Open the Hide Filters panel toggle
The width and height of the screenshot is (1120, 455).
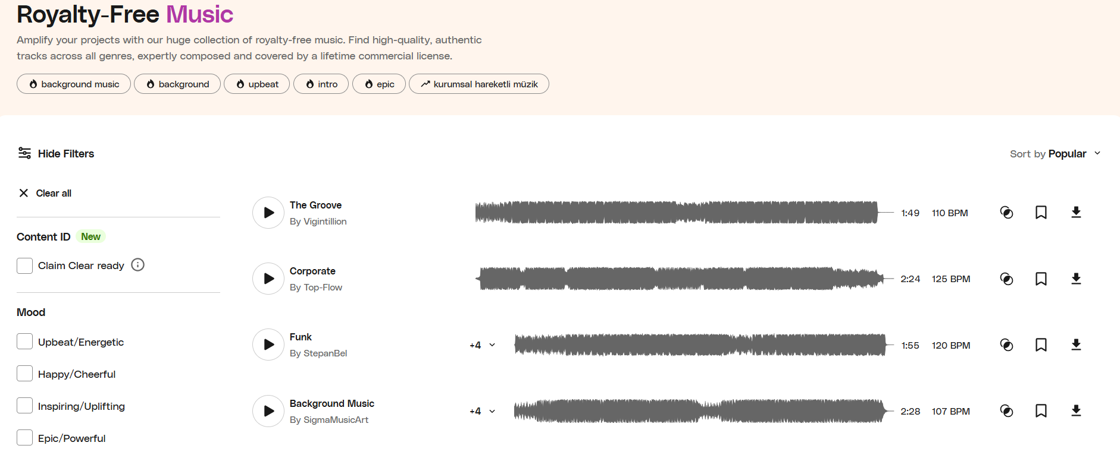tap(55, 153)
